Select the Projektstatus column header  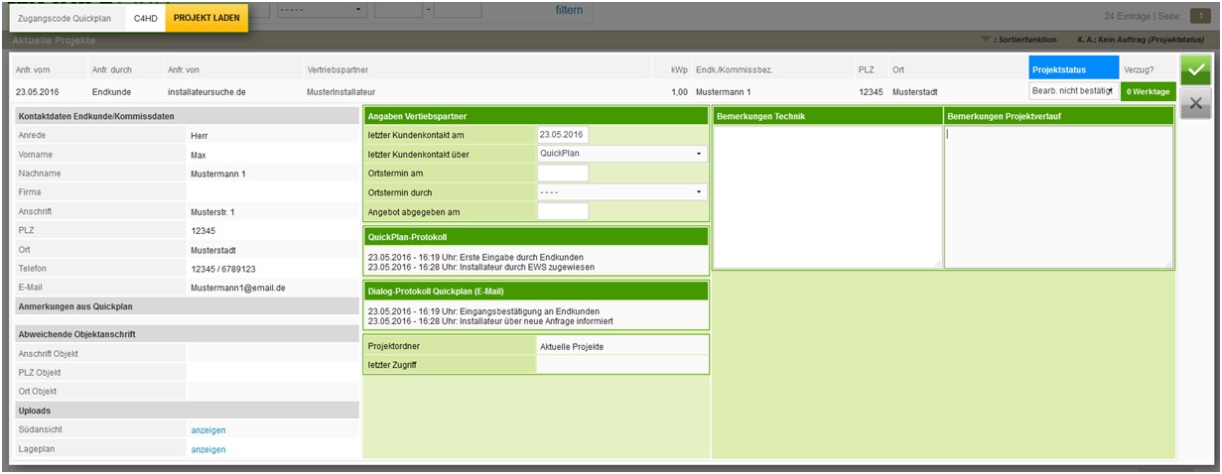[1073, 70]
